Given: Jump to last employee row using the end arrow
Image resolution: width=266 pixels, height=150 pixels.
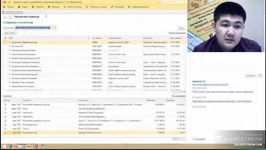Looking at the screenshot, I should point(184,92).
